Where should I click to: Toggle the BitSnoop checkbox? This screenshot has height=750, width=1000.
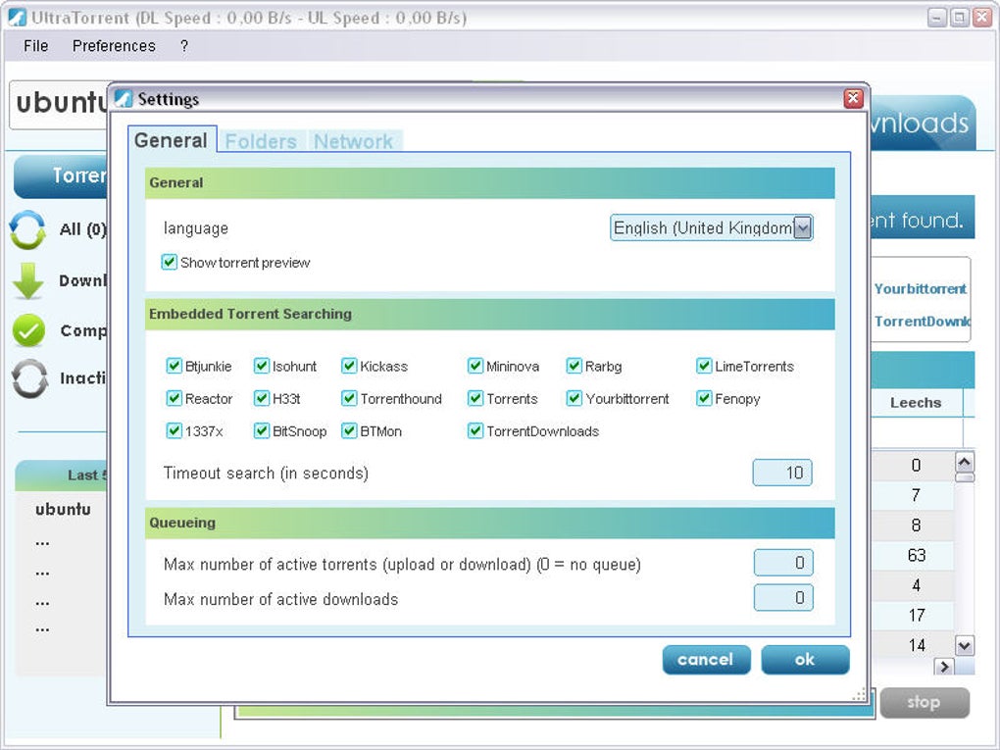[262, 431]
